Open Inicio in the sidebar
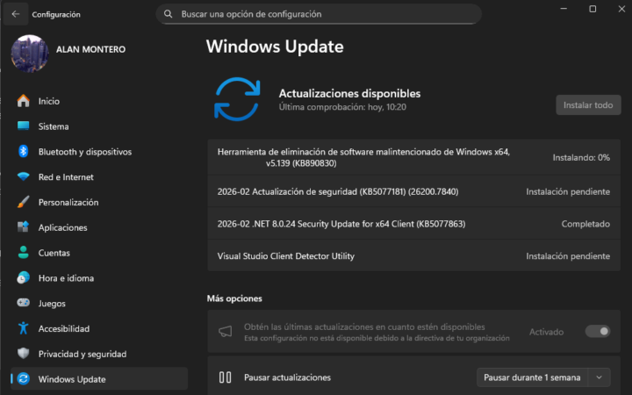Screen dimensions: 632x395 point(99,101)
